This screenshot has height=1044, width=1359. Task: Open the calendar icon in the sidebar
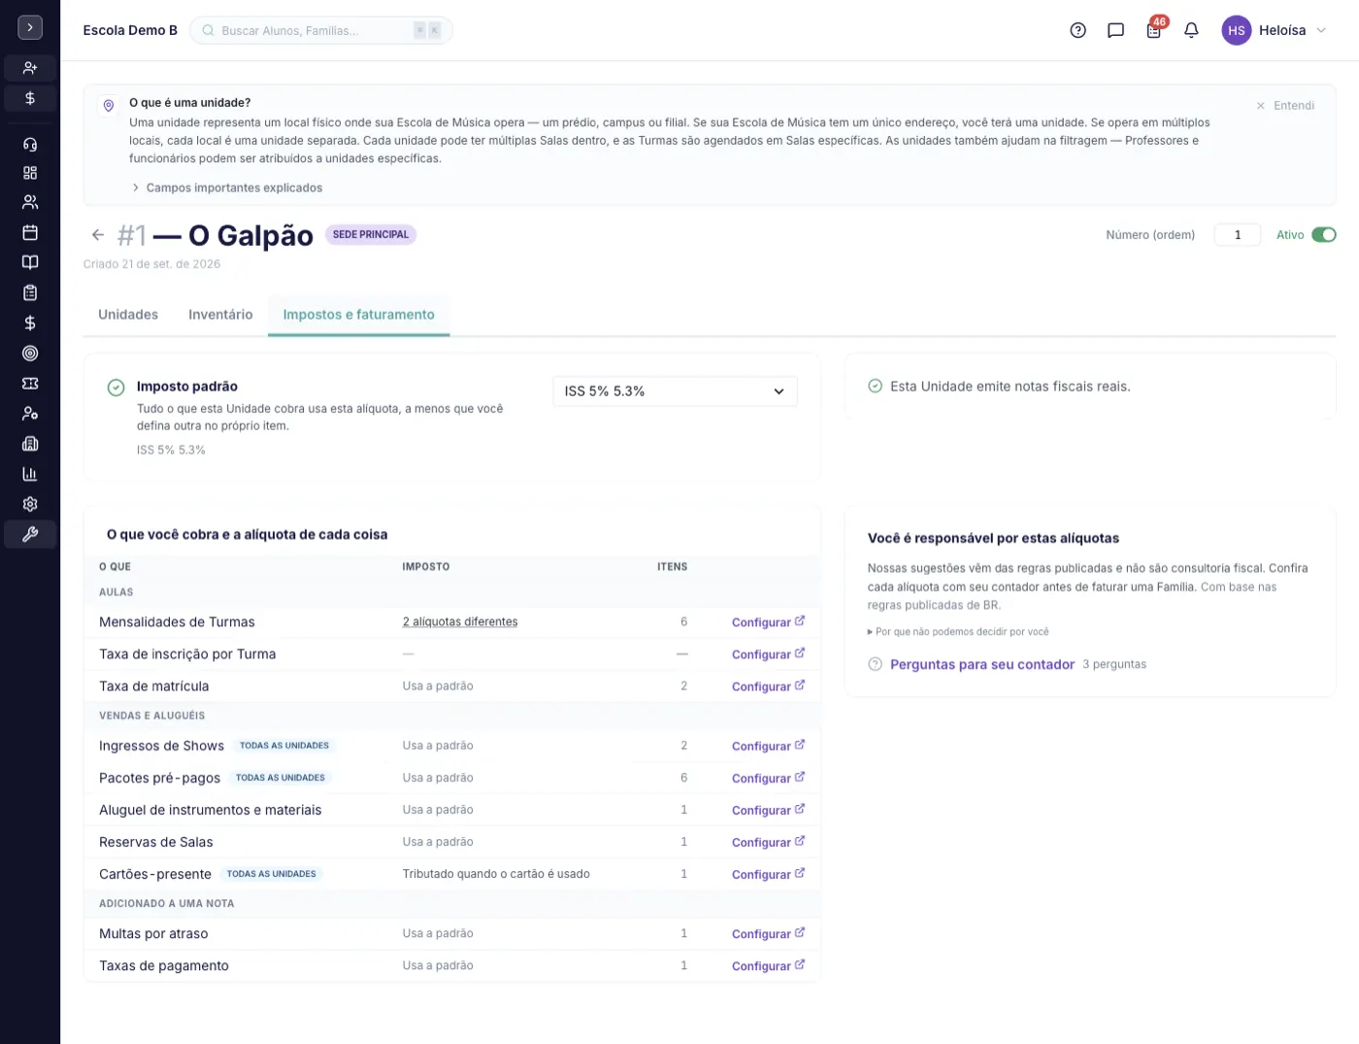(30, 233)
